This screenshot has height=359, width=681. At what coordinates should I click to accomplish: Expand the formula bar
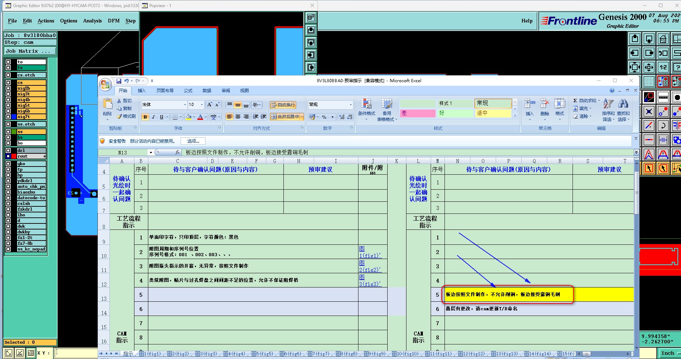636,152
